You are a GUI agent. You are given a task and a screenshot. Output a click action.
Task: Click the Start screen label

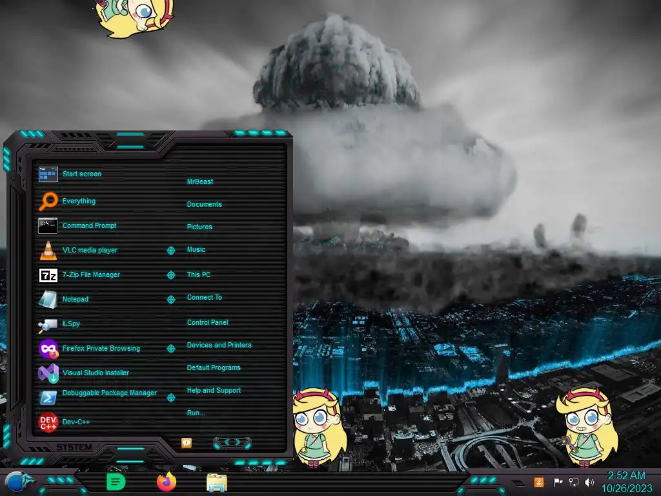(x=82, y=174)
